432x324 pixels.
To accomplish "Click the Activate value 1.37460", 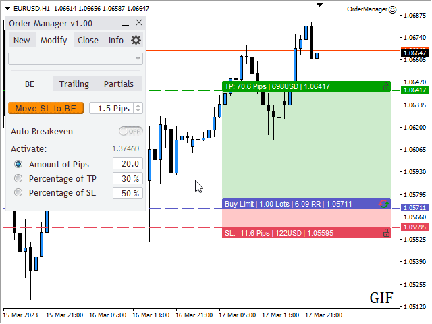I will [126, 148].
